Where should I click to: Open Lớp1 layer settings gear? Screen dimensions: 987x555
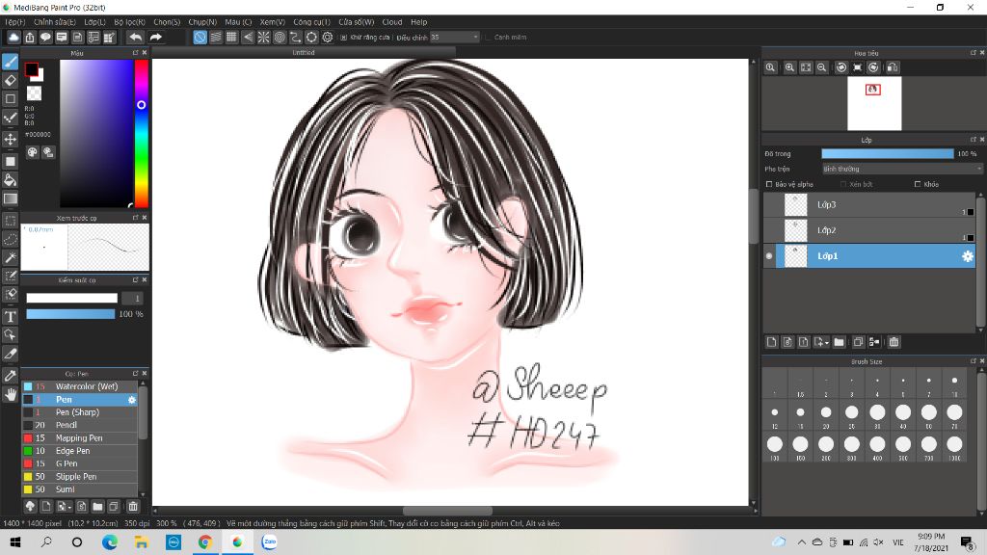pos(968,256)
